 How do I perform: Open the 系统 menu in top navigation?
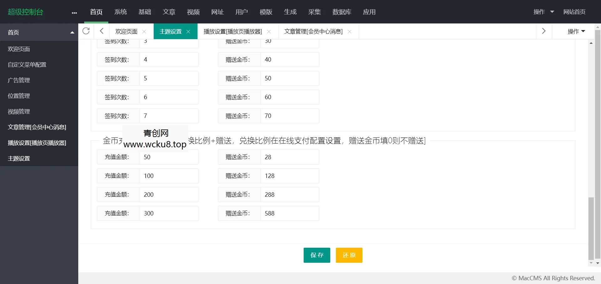(x=121, y=12)
